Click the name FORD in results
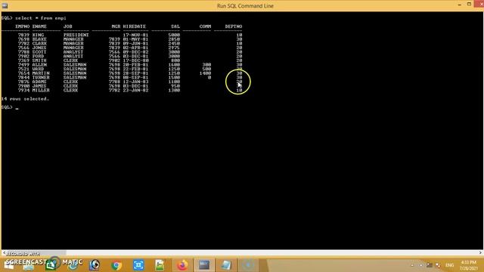This screenshot has height=272, width=484. click(x=38, y=57)
